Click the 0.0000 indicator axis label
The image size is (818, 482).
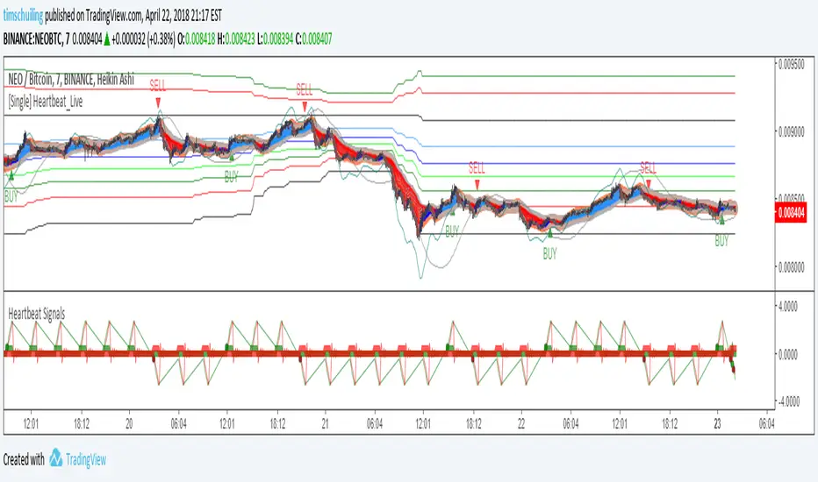pos(788,354)
